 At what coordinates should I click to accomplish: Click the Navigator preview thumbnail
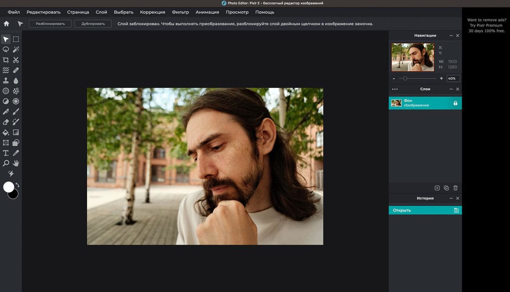413,57
